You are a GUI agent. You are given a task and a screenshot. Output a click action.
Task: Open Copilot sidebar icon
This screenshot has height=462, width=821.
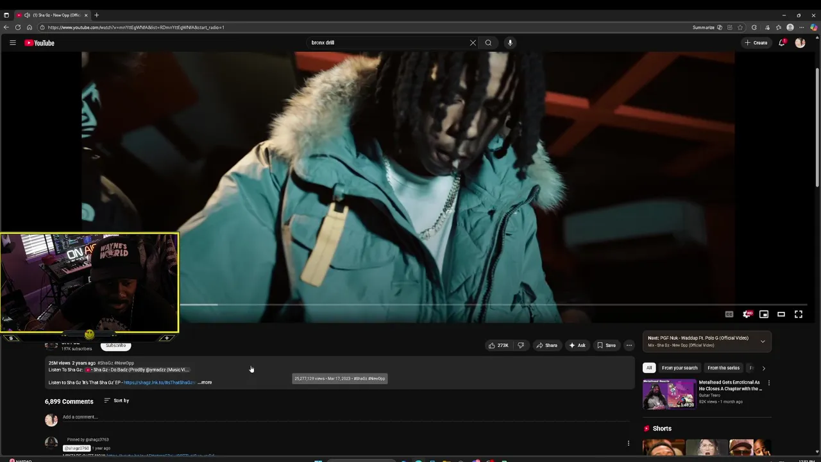814,28
